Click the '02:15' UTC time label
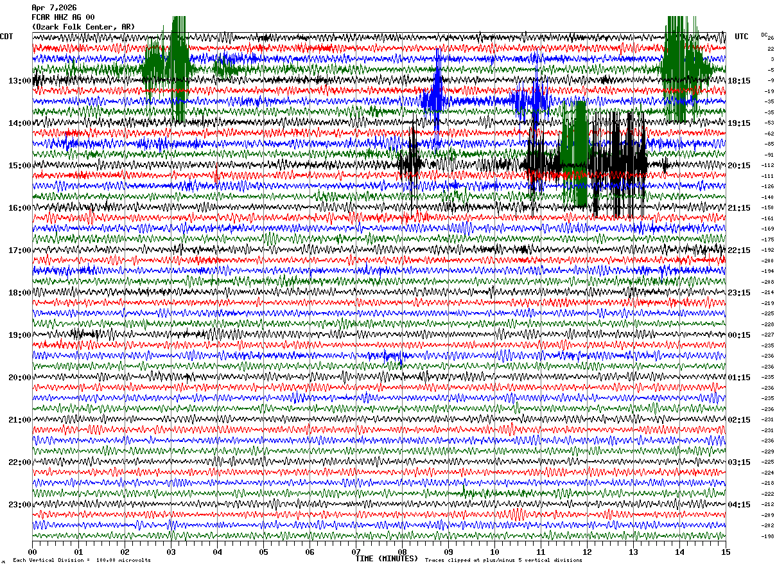This screenshot has height=569, width=777. (738, 420)
